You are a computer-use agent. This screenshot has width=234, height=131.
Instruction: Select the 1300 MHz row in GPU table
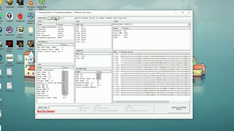tap(93, 42)
